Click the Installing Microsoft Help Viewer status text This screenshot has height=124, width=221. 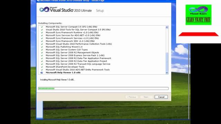pyautogui.click(x=58, y=80)
